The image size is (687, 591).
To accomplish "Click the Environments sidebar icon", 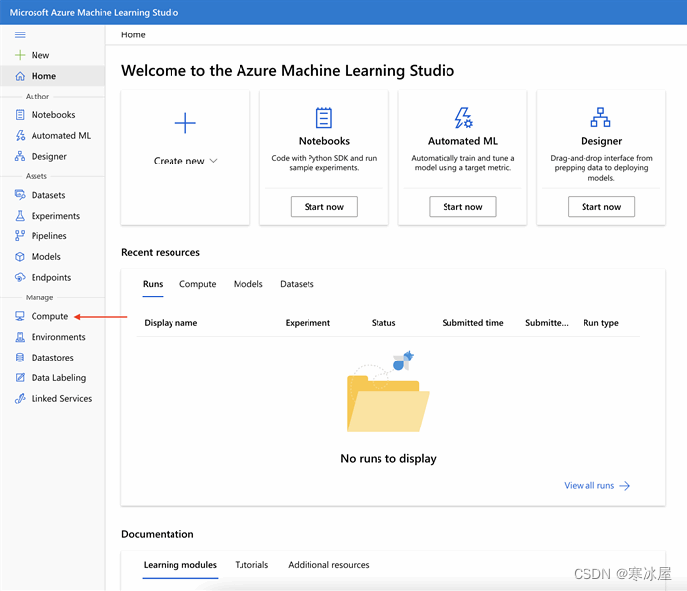I will (20, 337).
